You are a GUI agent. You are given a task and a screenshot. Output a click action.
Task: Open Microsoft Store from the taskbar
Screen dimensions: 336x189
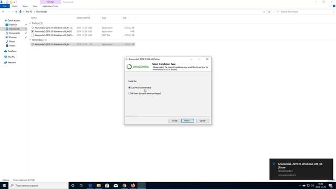point(107,185)
